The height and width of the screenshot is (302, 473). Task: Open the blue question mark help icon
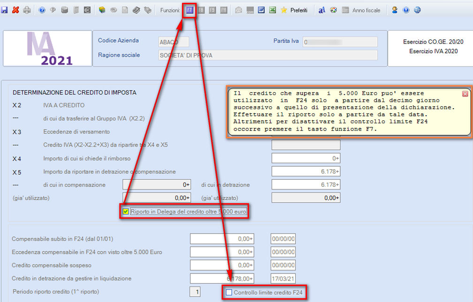[x=42, y=10]
